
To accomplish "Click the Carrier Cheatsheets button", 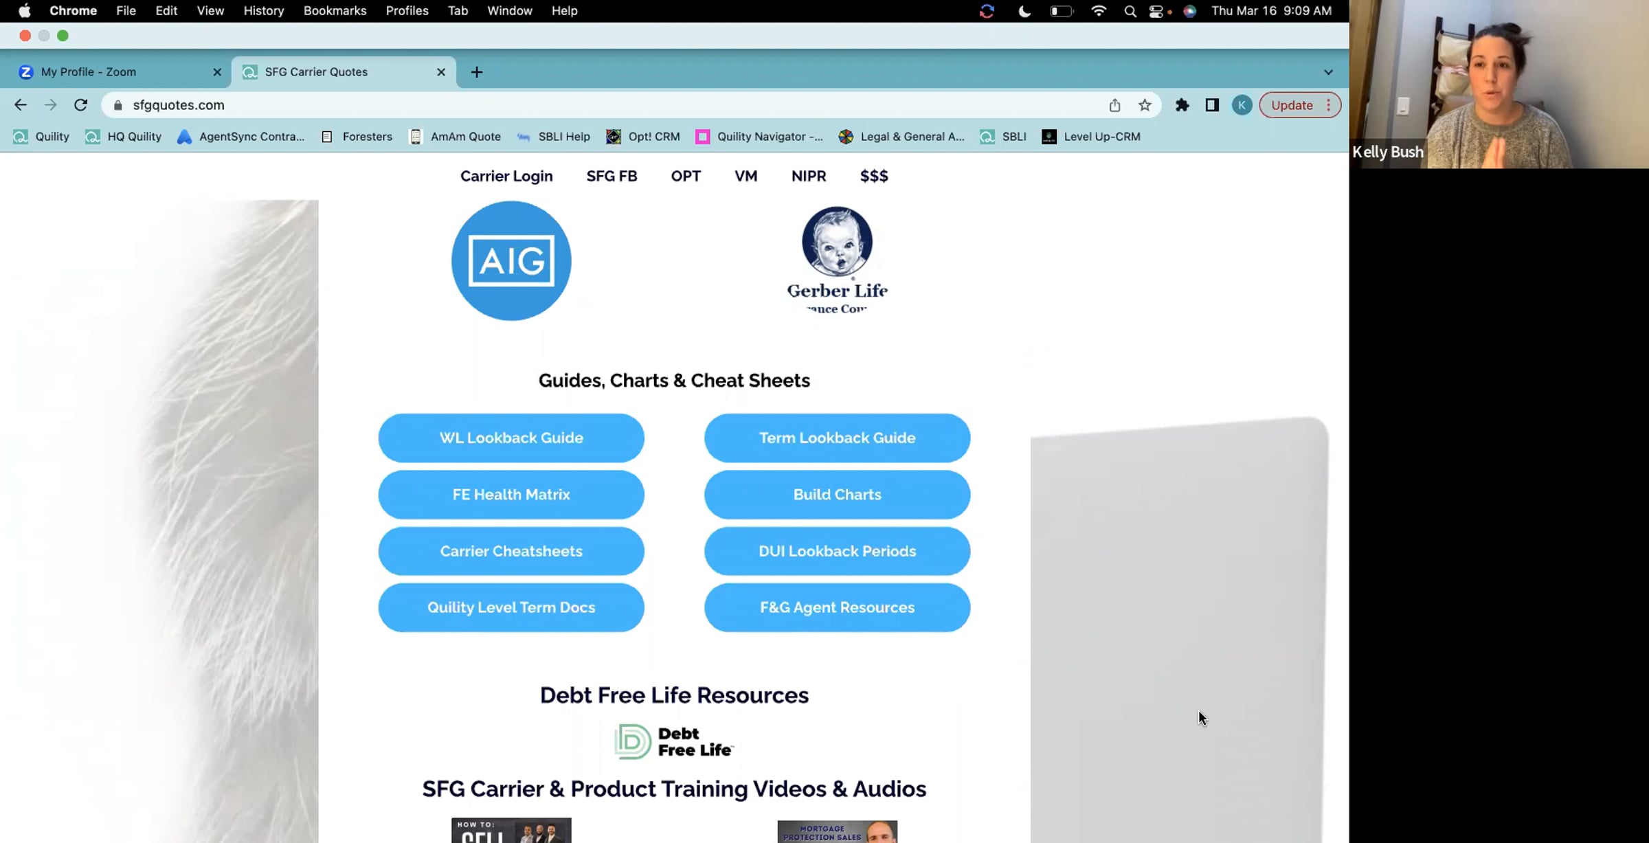I will click(511, 551).
